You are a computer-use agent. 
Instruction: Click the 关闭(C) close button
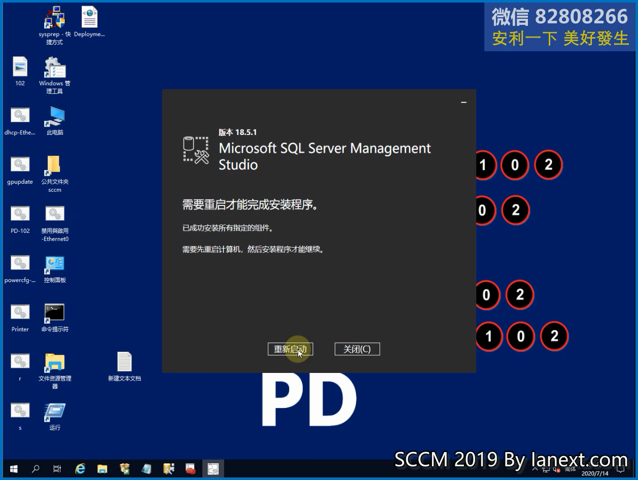click(357, 349)
